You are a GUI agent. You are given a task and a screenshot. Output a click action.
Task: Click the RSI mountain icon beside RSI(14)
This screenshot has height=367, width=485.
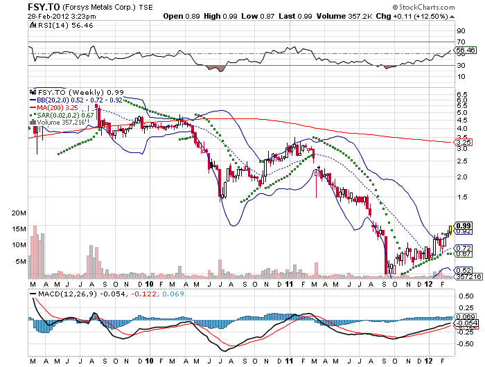pos(33,25)
